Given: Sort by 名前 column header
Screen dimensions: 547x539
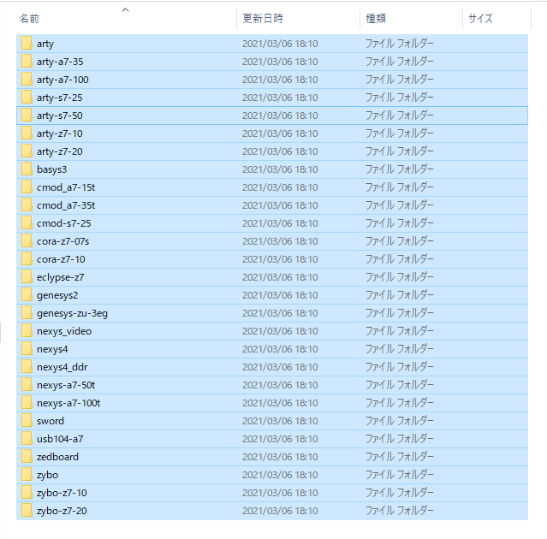Looking at the screenshot, I should 29,18.
